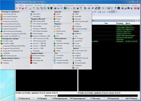Open eMule entry
Viewport: 141px width, 101px height.
coord(57,51)
